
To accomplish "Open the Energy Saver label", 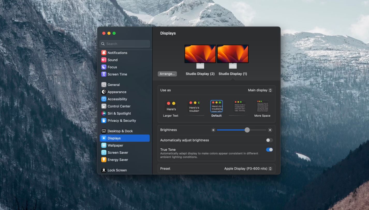I will click(x=118, y=160).
